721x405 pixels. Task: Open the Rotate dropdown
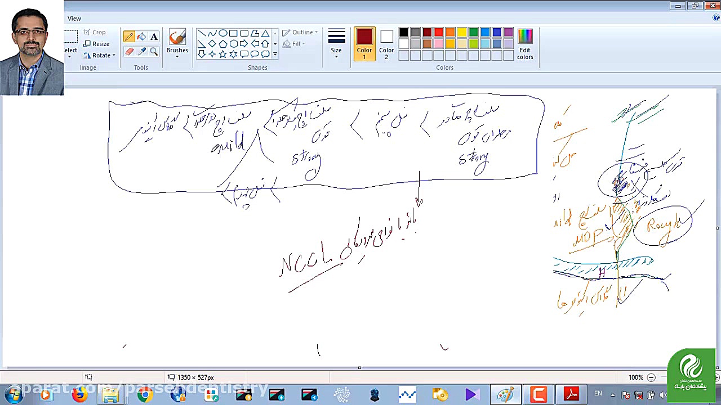tap(100, 55)
